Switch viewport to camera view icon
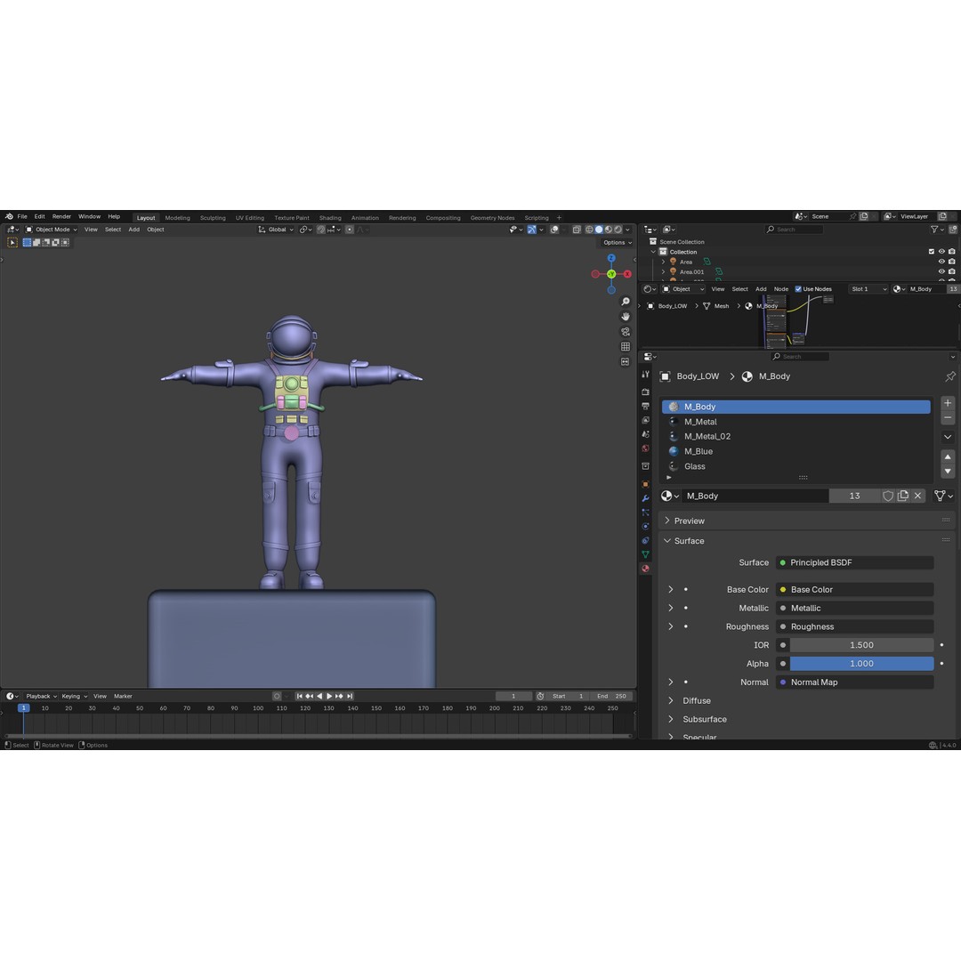Image resolution: width=961 pixels, height=961 pixels. (626, 331)
